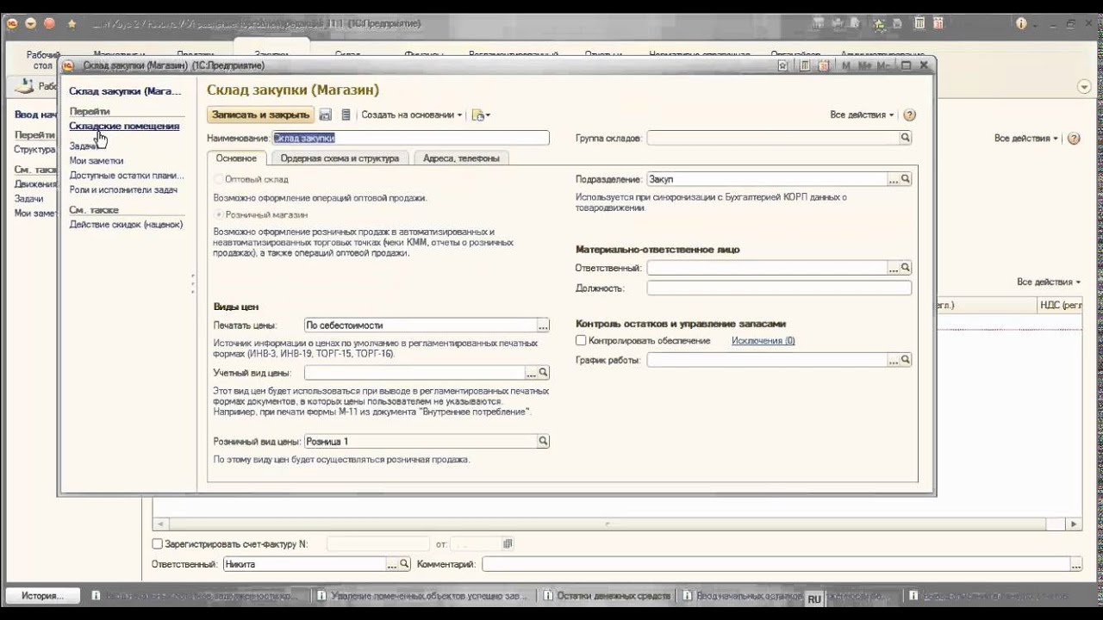Screen dimensions: 1103x620
Task: Click the search icon in Учетный вид цены field
Action: tap(543, 373)
